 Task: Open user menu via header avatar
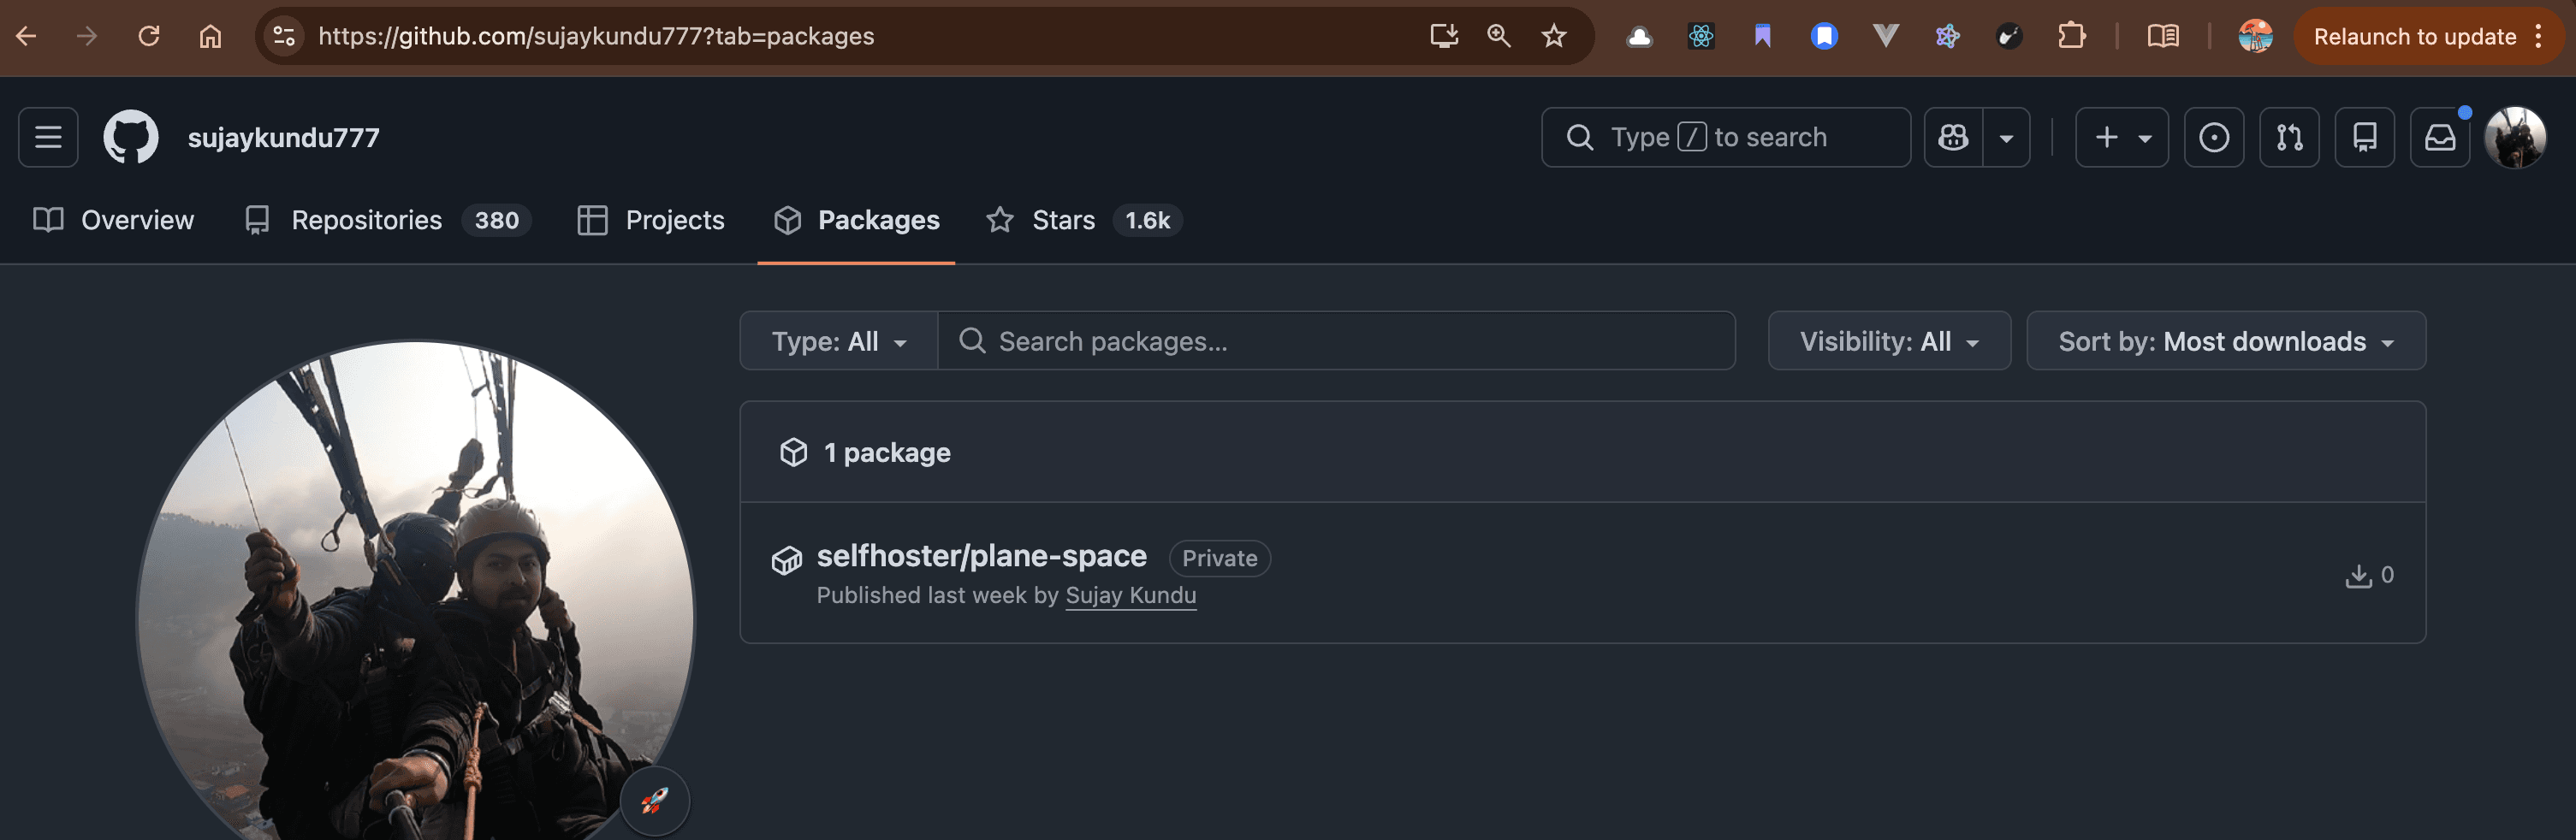pos(2515,137)
